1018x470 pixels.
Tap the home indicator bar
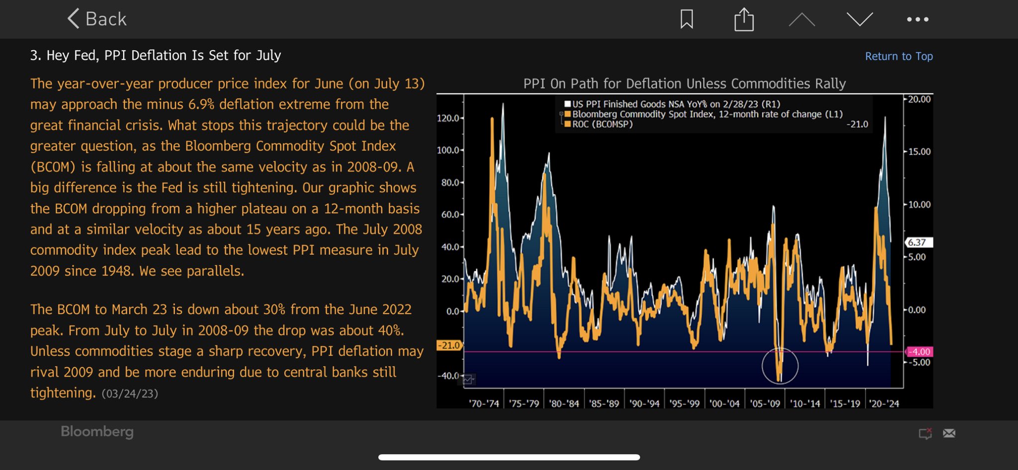tap(509, 457)
